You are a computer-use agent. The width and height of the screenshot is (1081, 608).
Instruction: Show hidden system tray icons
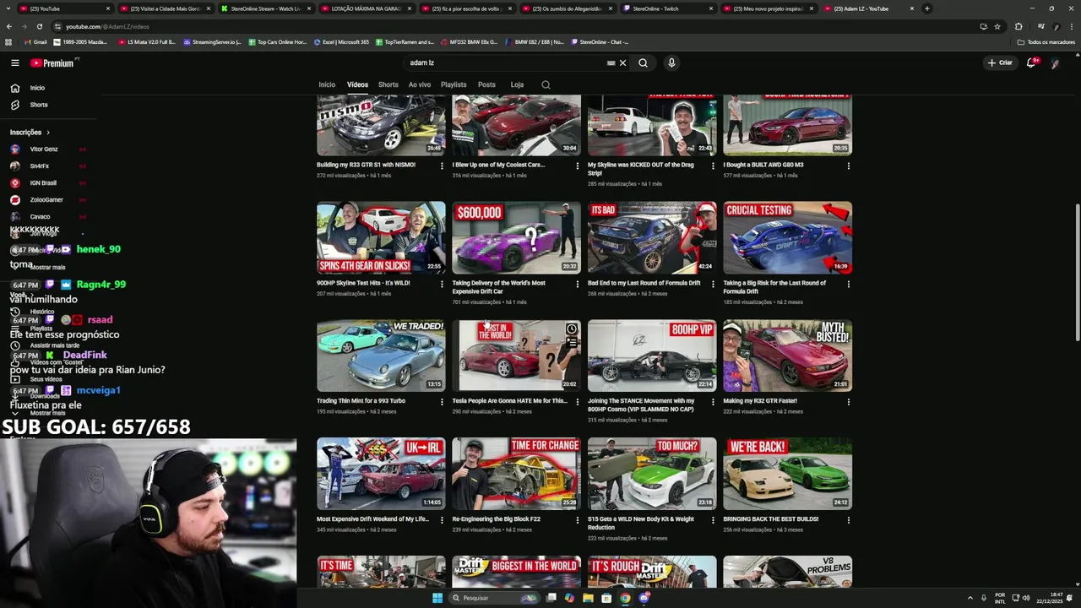(x=970, y=598)
